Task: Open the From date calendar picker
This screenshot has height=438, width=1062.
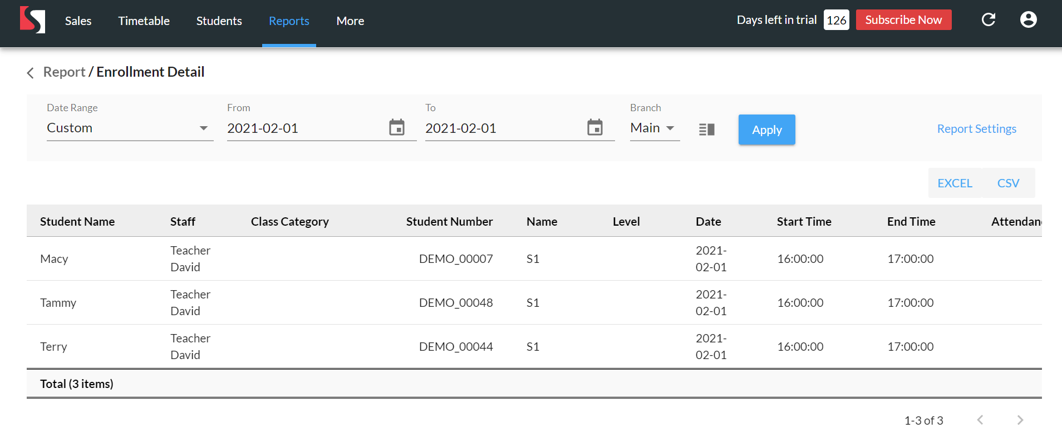Action: (396, 128)
